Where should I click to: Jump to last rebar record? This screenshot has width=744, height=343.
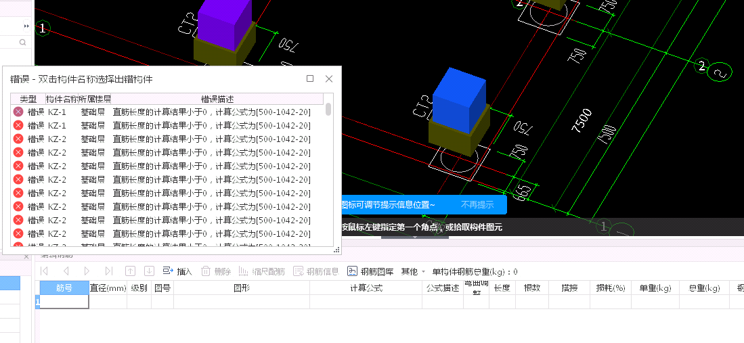(109, 271)
